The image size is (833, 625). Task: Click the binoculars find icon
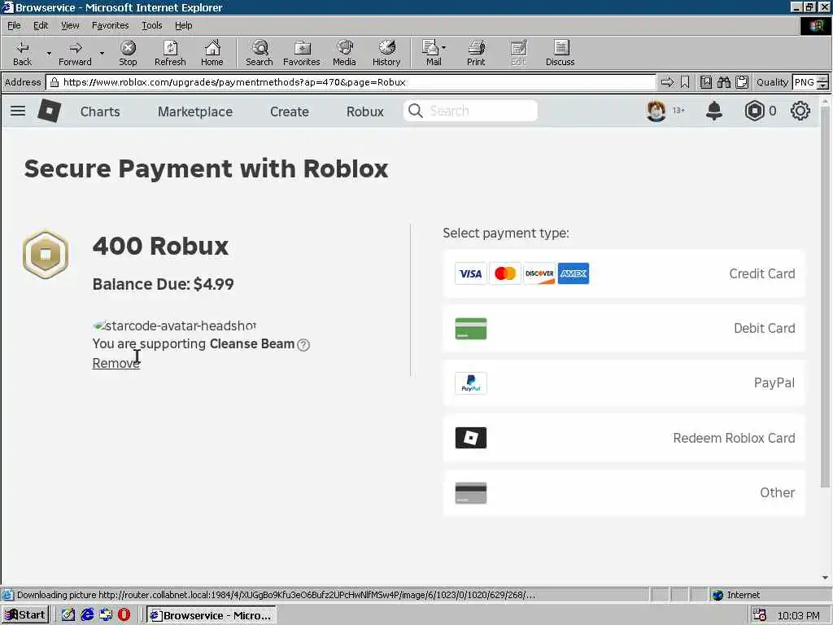(723, 82)
